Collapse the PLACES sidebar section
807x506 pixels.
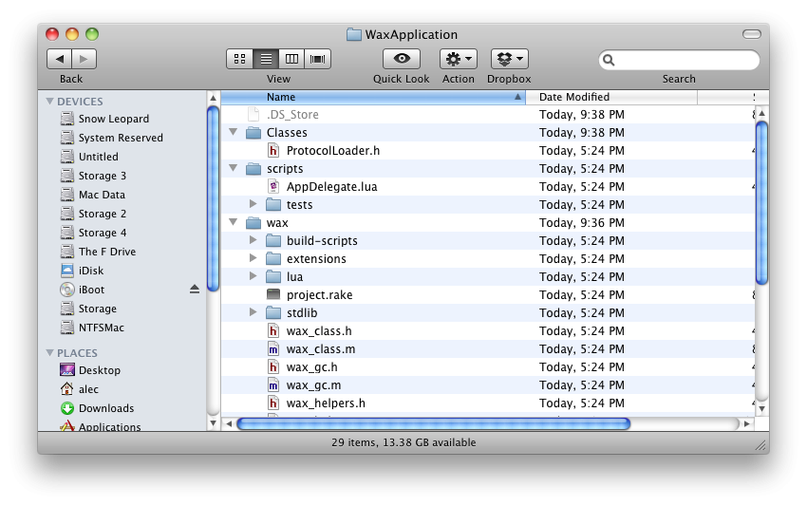pyautogui.click(x=50, y=353)
